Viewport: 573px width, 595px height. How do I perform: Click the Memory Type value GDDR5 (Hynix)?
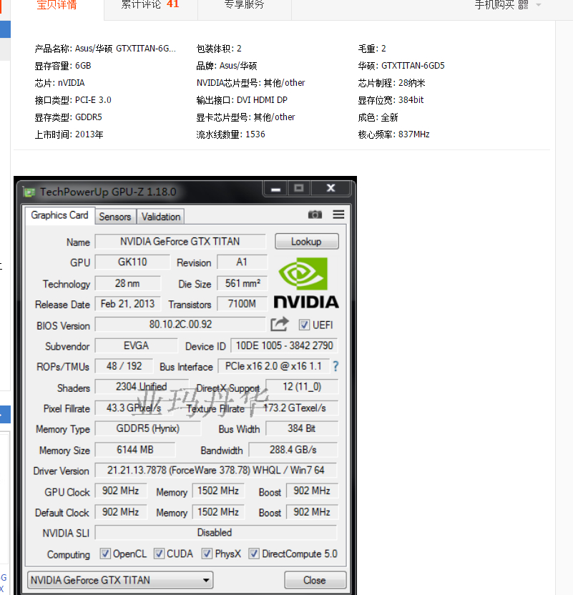pos(147,428)
